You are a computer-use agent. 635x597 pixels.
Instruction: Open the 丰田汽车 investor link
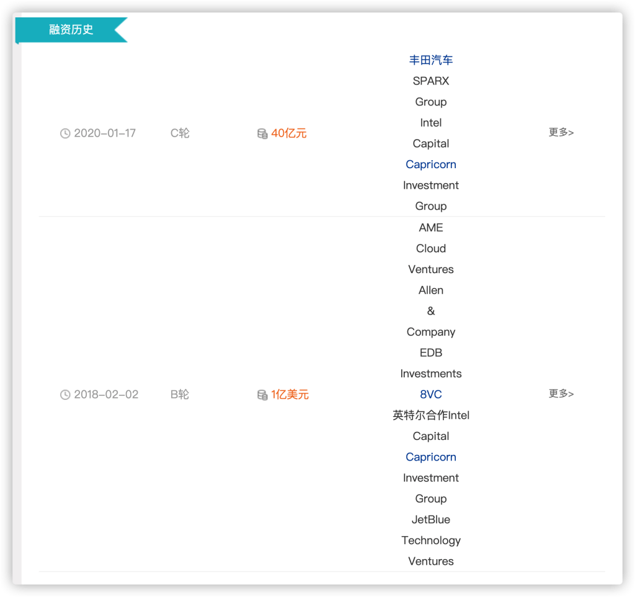pyautogui.click(x=431, y=60)
